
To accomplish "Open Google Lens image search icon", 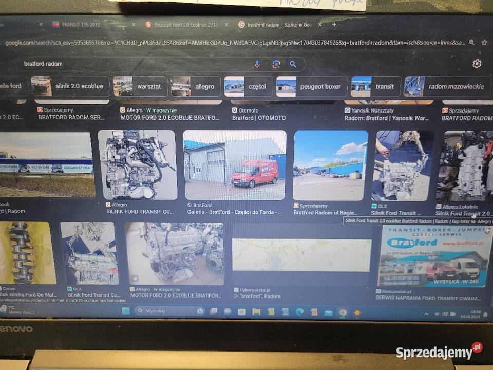I will (276, 65).
